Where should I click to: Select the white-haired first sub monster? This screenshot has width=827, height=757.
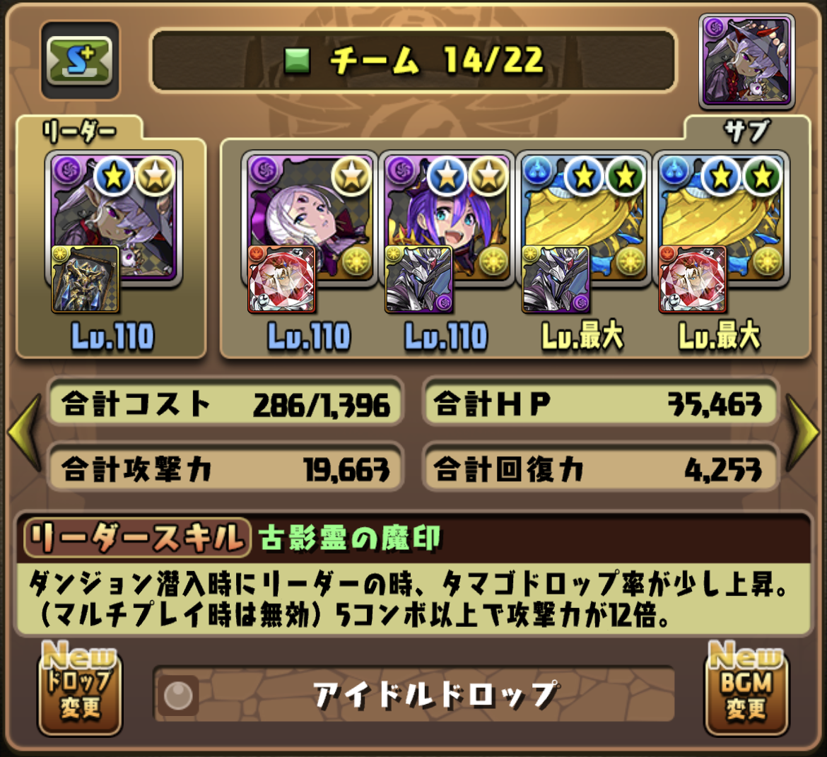click(309, 219)
